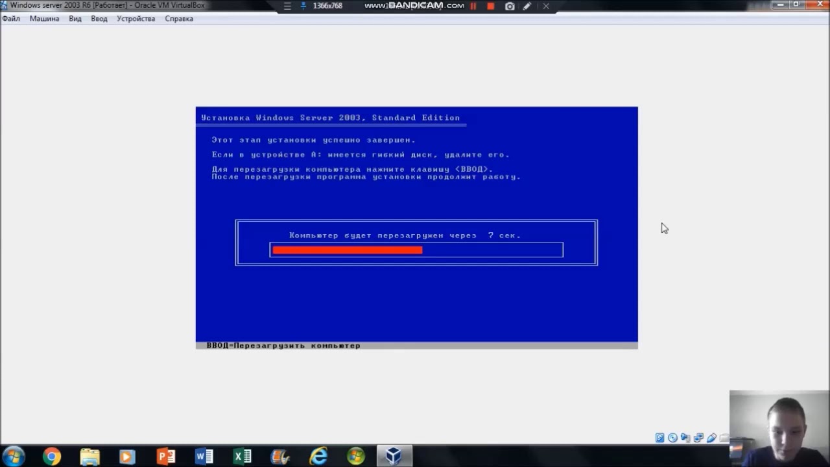Screen dimensions: 830x467
Task: Switch to VirtualBox taskbar button
Action: click(x=394, y=457)
